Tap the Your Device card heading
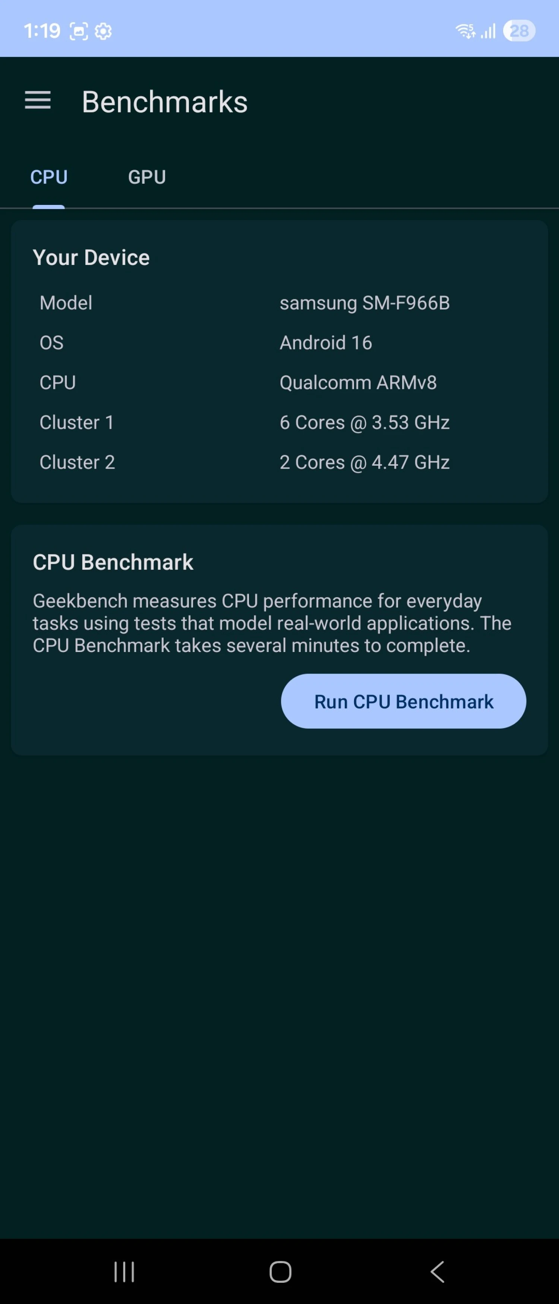The image size is (559, 1304). (x=91, y=258)
